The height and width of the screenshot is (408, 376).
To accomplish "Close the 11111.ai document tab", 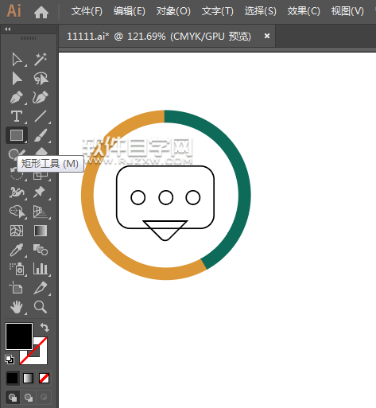I will [x=267, y=36].
